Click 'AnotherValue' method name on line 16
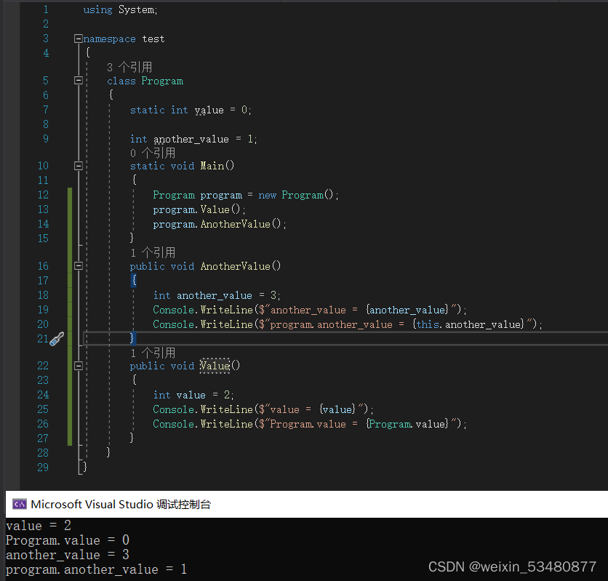Screen dimensions: 608x581 pos(236,266)
